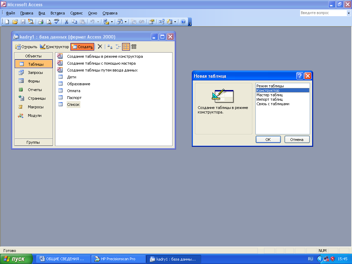Click the Analyze toolbar icon

pos(120,22)
